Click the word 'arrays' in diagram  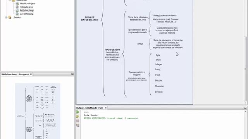[140, 44]
